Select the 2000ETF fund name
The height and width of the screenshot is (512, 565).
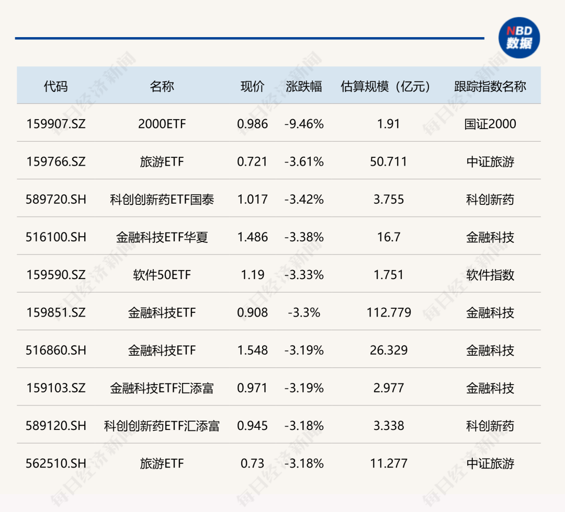point(162,124)
